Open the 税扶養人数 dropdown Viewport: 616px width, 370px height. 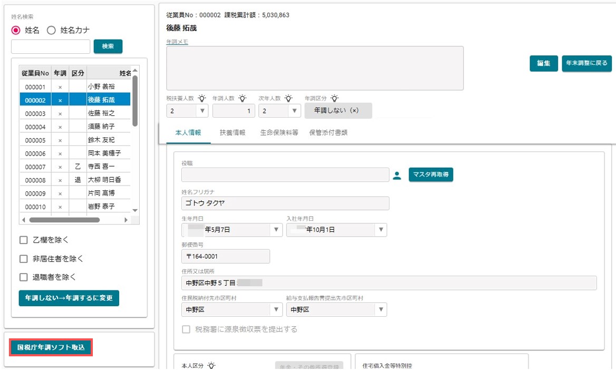click(x=202, y=111)
